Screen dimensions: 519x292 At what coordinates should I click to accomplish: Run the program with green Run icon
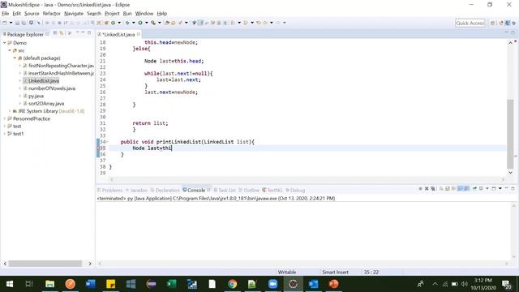pos(140,23)
